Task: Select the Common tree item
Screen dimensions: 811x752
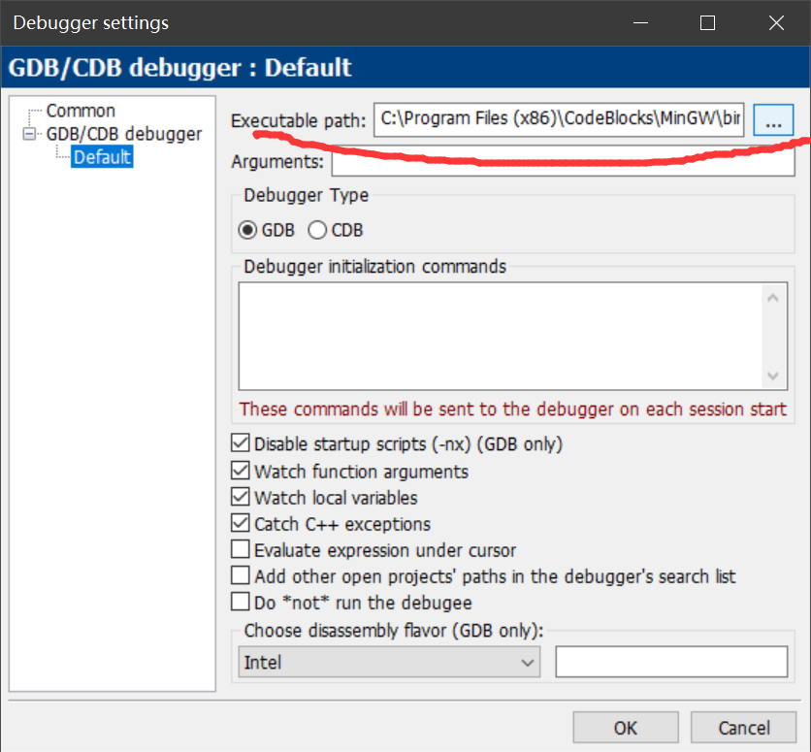Action: pos(81,111)
